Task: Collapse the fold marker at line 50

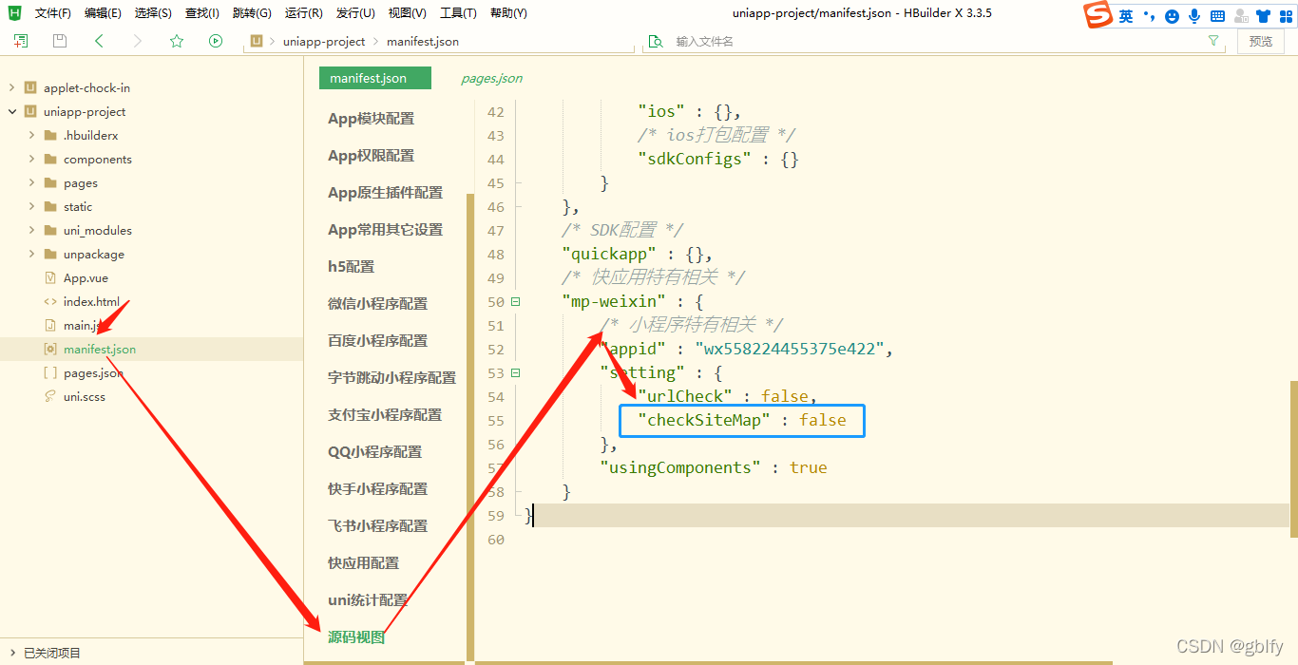Action: click(x=516, y=302)
